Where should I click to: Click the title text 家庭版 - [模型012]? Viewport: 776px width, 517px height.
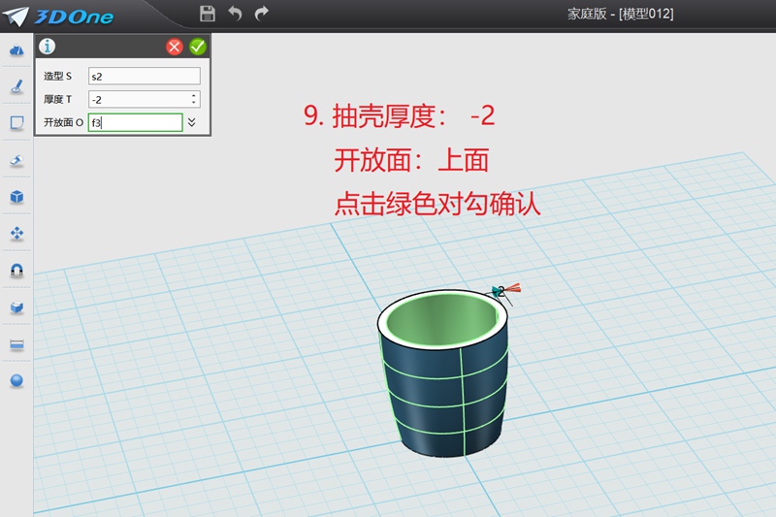pos(620,14)
